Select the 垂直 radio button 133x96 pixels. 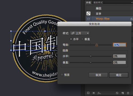(x=82, y=39)
